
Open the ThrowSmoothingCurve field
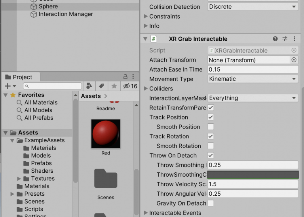click(253, 174)
